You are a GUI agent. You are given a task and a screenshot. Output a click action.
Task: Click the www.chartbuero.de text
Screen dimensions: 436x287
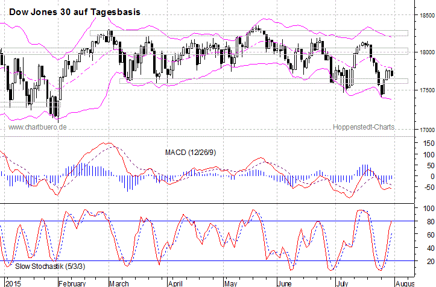(x=37, y=127)
